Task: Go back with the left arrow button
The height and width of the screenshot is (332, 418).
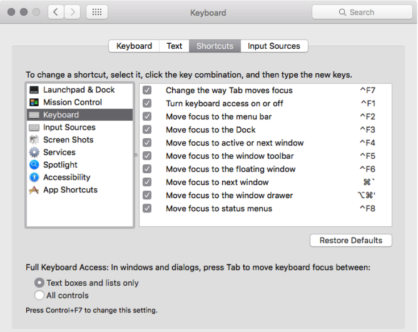Action: 56,12
